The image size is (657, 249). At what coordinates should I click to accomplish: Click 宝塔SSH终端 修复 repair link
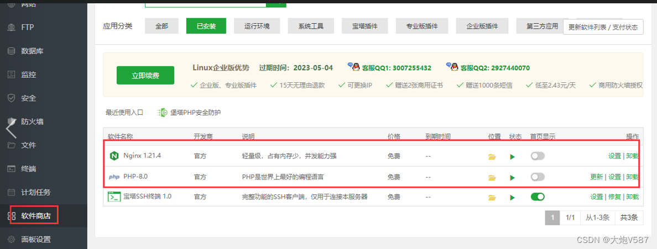point(614,197)
